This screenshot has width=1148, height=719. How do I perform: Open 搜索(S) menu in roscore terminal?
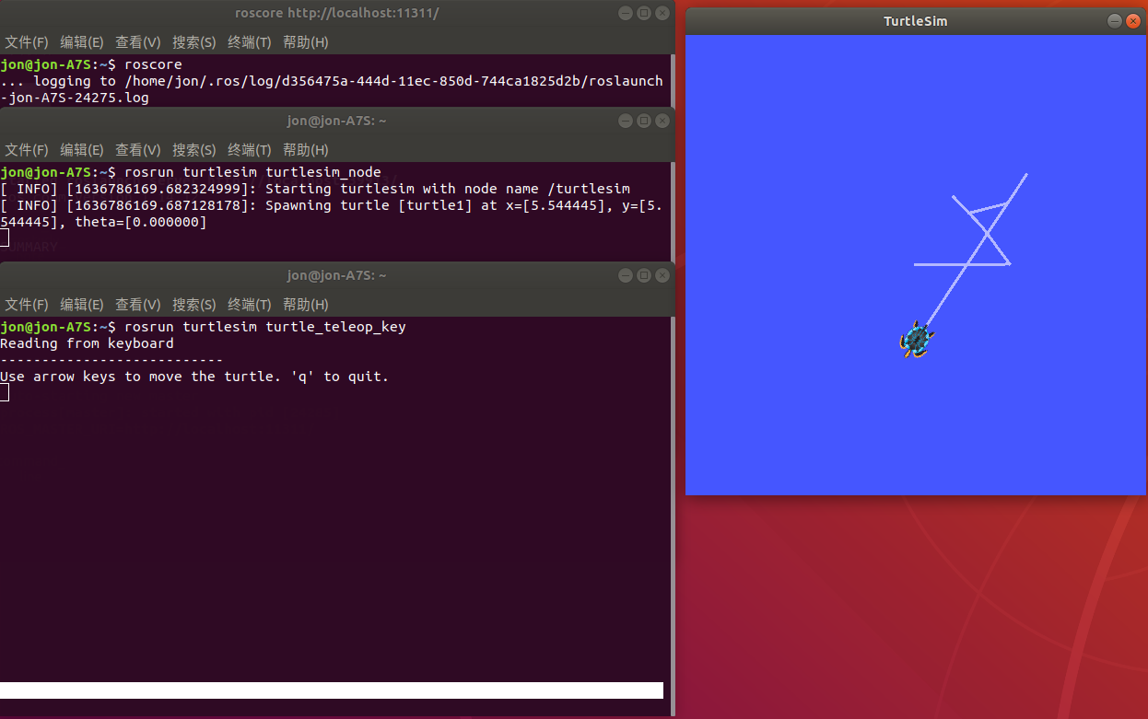pos(194,42)
